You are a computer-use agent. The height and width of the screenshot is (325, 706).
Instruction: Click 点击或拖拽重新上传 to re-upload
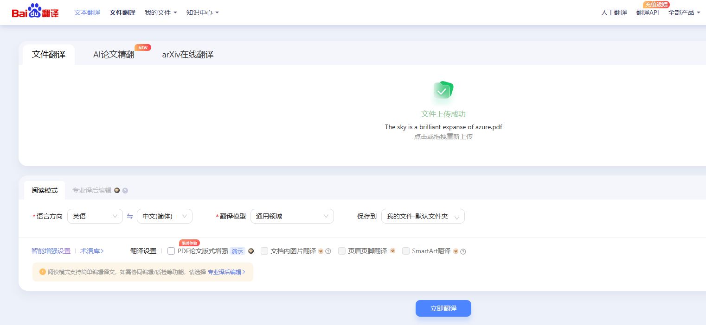point(443,137)
